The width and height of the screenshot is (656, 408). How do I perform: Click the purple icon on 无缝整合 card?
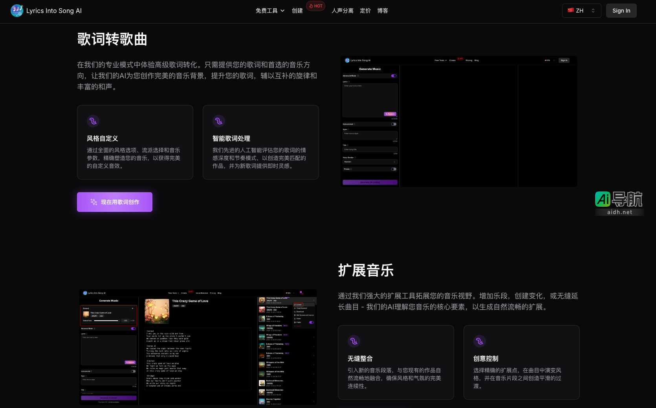coord(354,341)
